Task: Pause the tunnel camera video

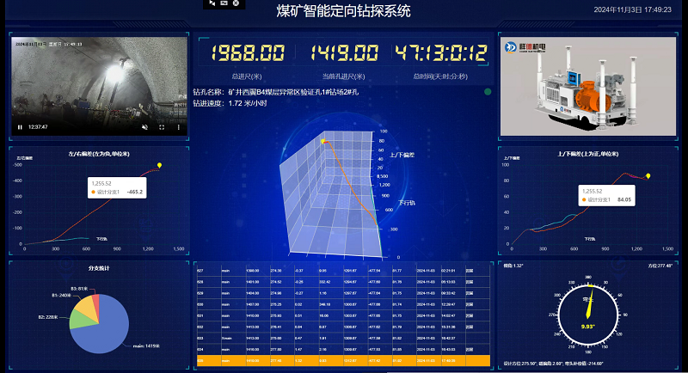Action: (20, 127)
